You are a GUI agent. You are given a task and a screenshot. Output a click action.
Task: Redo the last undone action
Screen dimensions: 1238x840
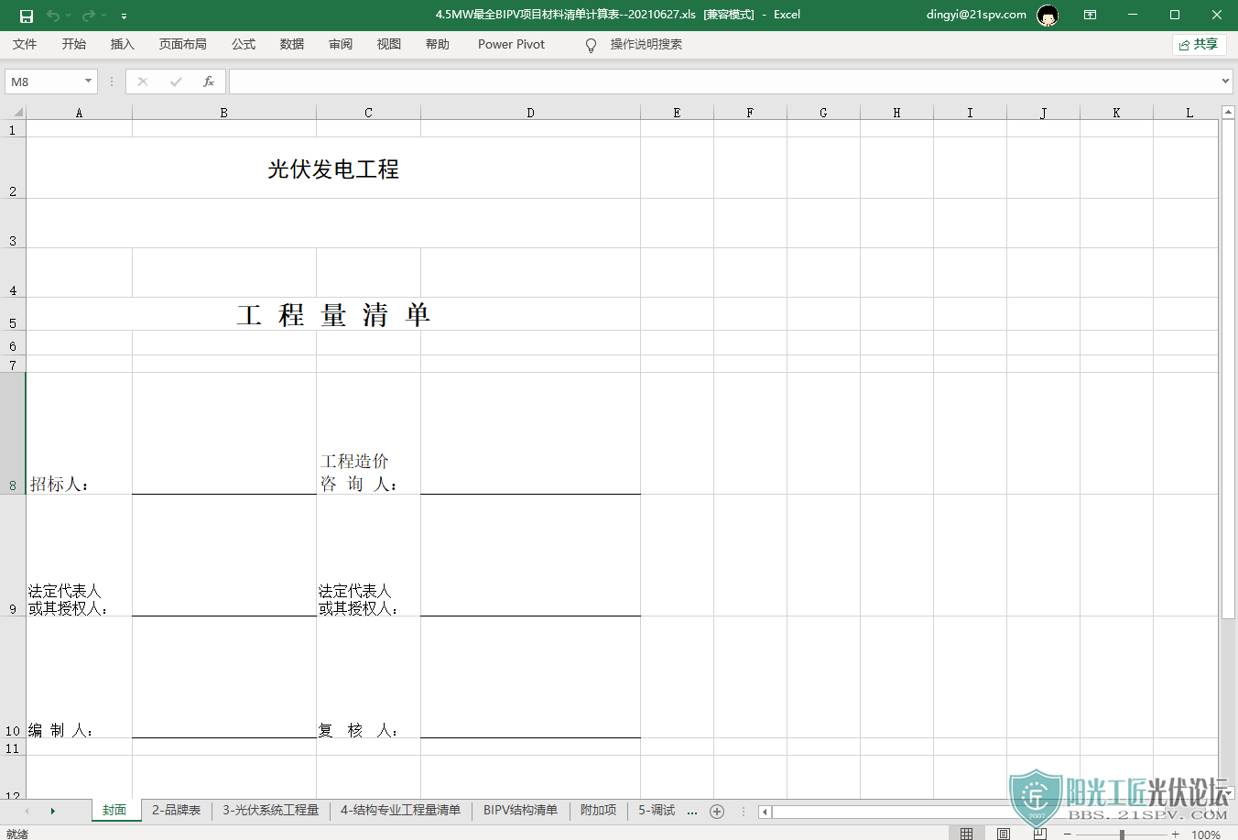(x=88, y=16)
